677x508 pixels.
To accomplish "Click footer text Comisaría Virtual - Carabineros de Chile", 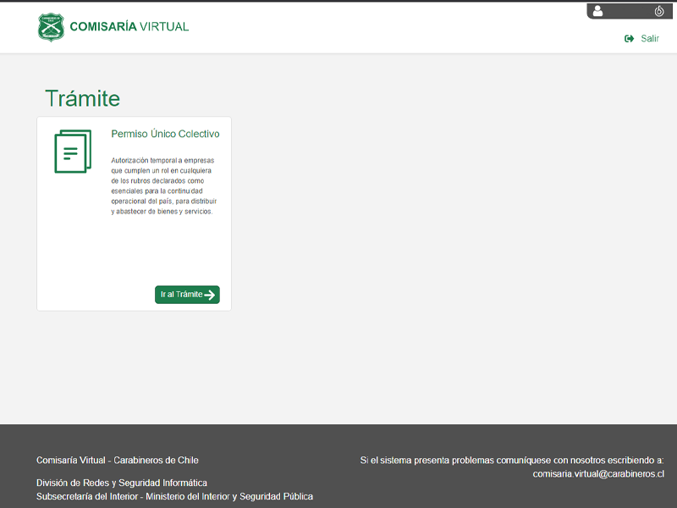I will click(118, 461).
